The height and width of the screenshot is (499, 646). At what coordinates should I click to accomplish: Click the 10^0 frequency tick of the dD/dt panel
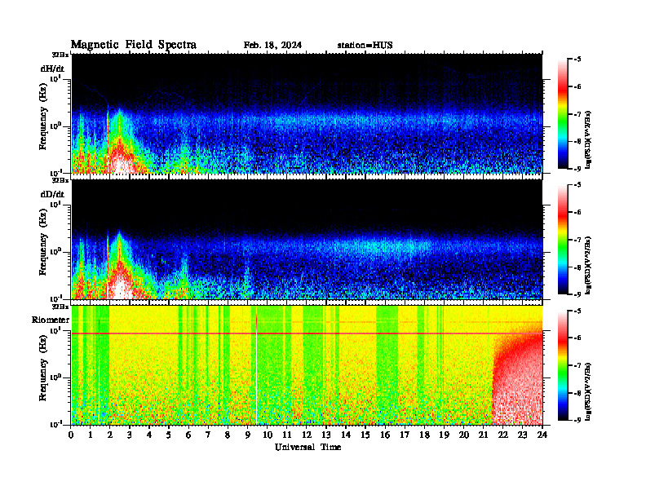coord(55,251)
